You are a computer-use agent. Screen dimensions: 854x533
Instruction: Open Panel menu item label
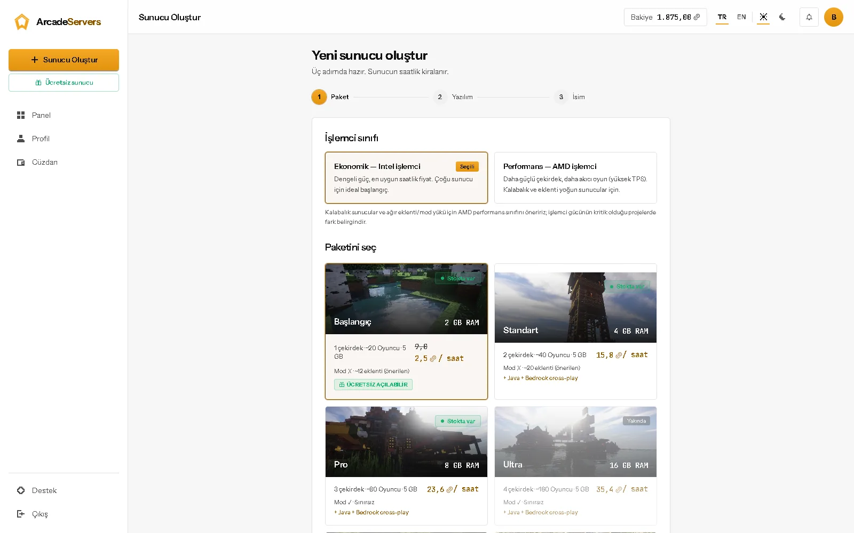[41, 115]
